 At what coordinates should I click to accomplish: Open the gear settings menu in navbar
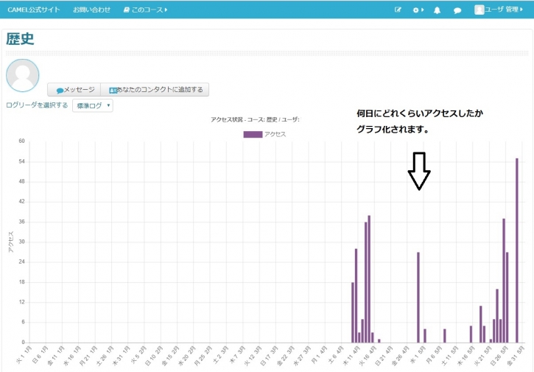418,10
